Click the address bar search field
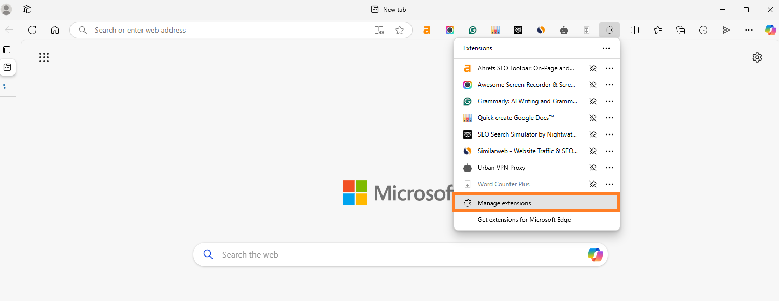Screen dimensions: 779x301 click(x=228, y=30)
